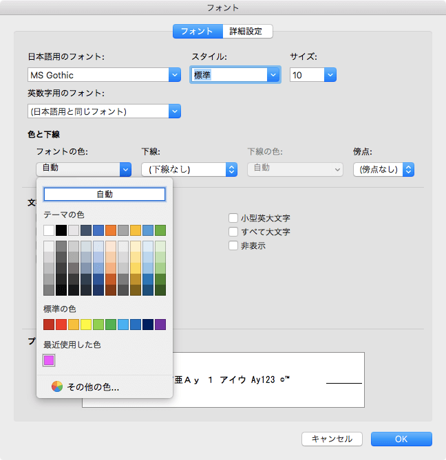Pick the dark navy standard color
Viewport: 446px width, 460px height.
click(x=148, y=325)
